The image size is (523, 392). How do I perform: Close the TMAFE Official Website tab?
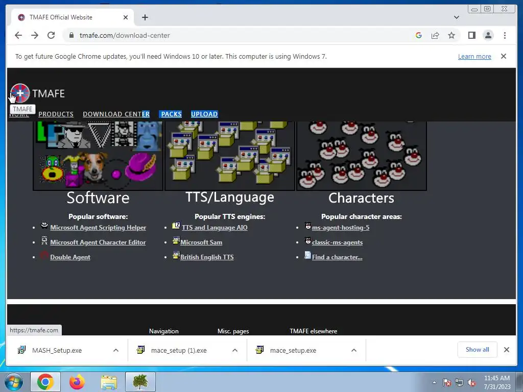coord(126,17)
